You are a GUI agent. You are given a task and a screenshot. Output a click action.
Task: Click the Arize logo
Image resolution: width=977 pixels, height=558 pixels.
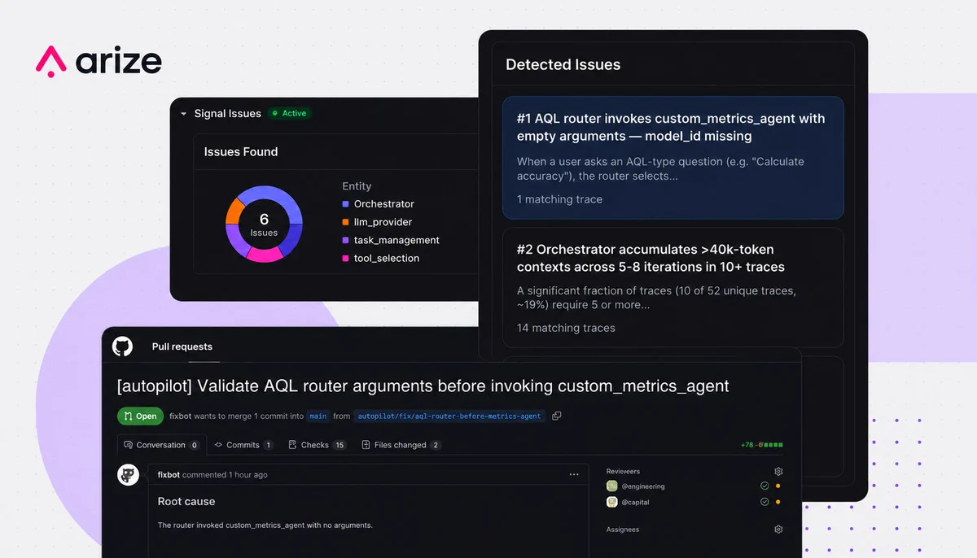[99, 63]
